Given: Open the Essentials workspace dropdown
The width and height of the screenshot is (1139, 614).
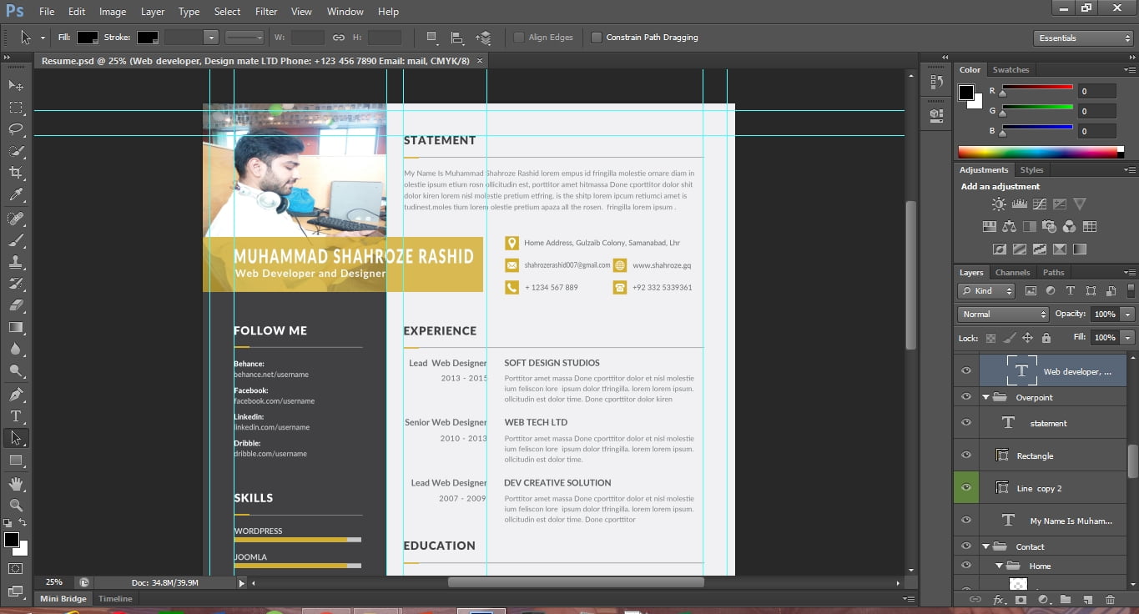Looking at the screenshot, I should coord(1082,38).
